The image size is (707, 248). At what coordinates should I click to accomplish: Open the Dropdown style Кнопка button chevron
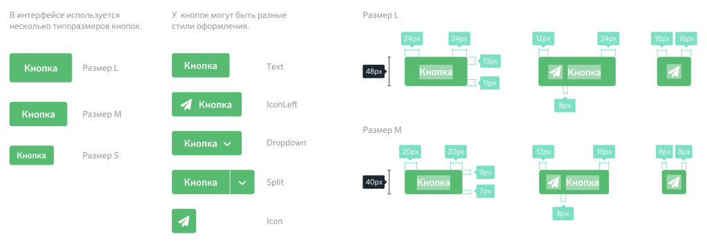[x=227, y=144]
